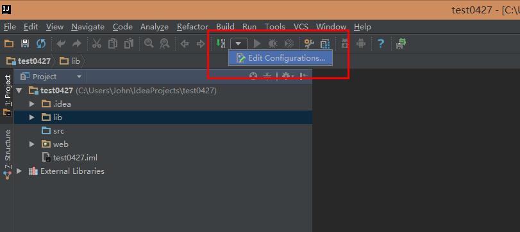Open Project Structure icon
This screenshot has width=520, height=232.
click(x=325, y=43)
